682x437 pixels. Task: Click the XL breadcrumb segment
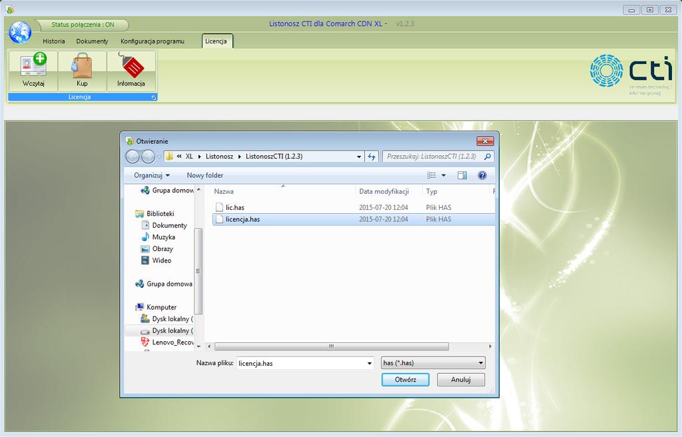click(189, 157)
